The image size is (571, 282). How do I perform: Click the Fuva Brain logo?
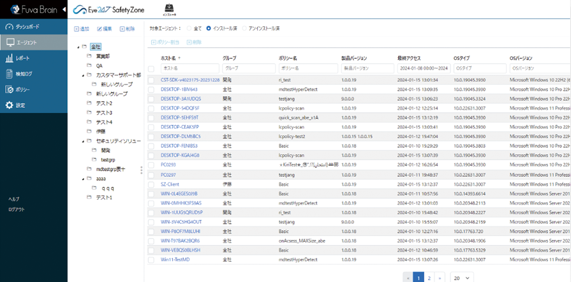coord(34,10)
